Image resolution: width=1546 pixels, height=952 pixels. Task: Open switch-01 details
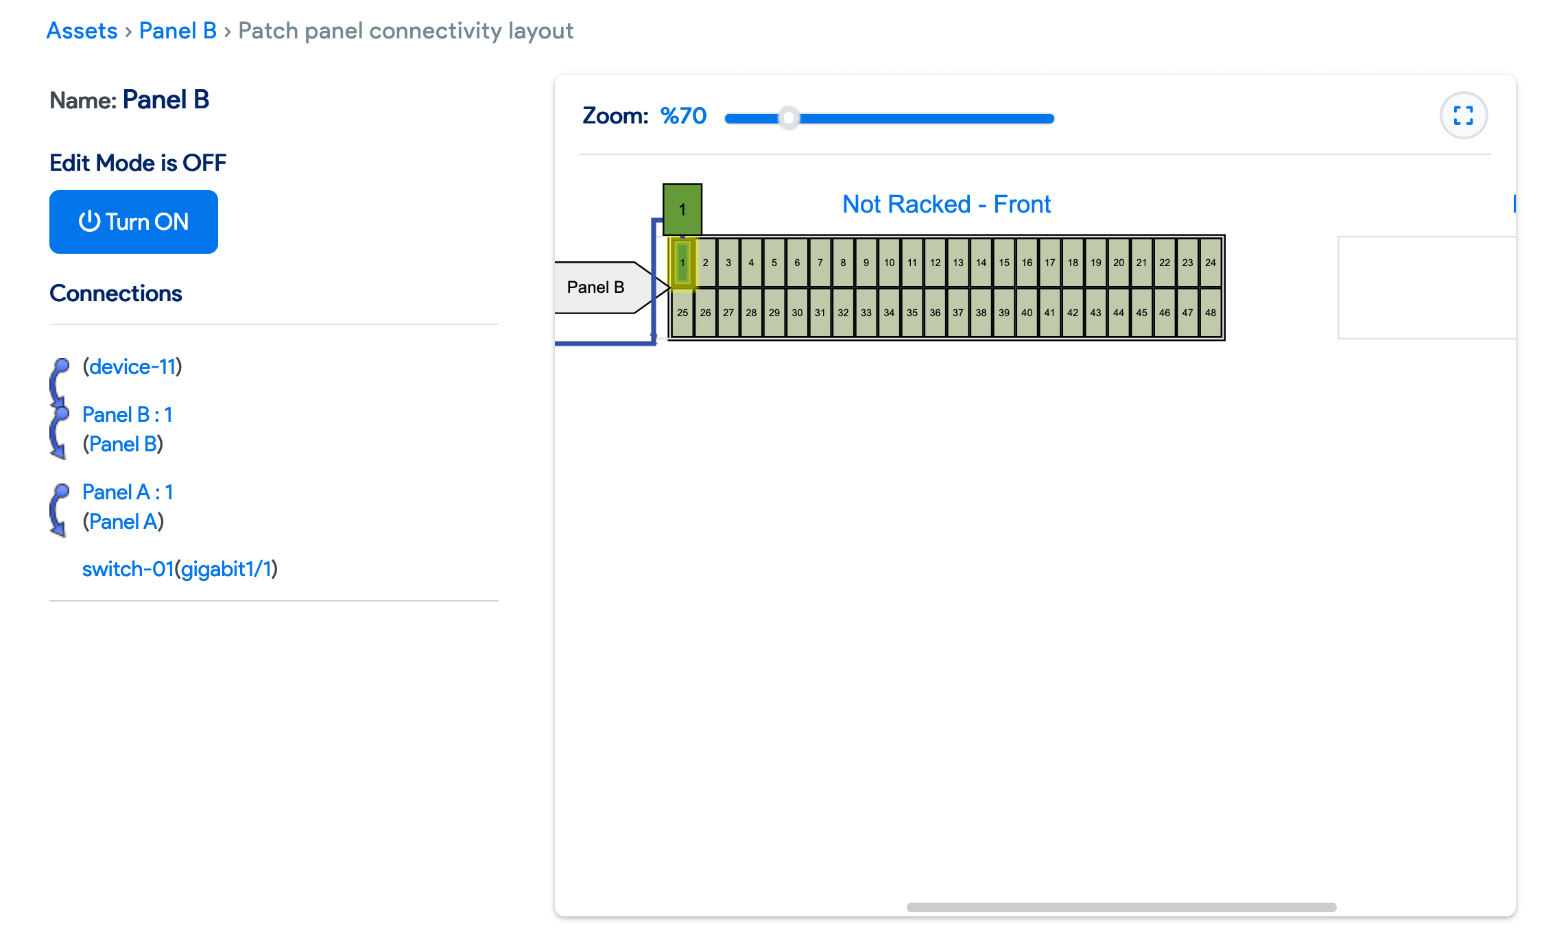(128, 568)
